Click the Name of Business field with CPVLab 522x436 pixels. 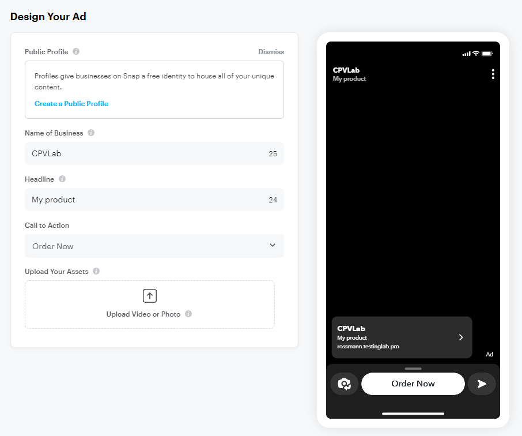click(144, 154)
